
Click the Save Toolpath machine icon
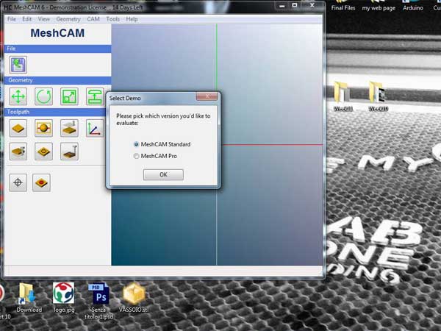(x=69, y=152)
